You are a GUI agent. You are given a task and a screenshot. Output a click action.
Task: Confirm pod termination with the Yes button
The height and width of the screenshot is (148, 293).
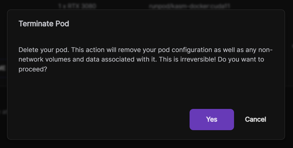[211, 119]
